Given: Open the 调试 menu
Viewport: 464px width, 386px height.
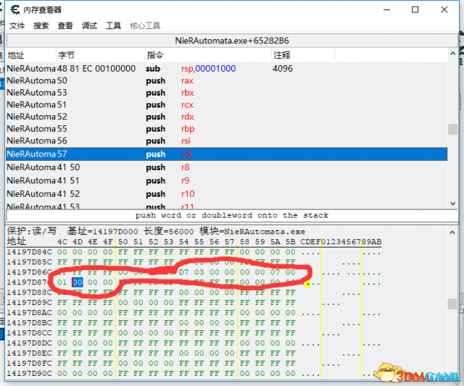Looking at the screenshot, I should tap(89, 26).
